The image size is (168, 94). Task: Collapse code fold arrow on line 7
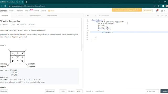[x=89, y=31]
